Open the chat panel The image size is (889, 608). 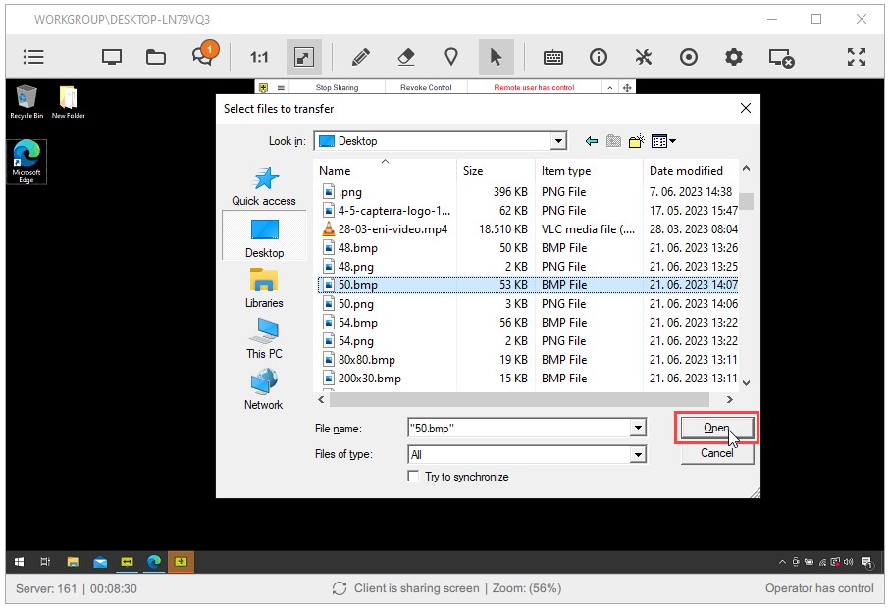pos(202,57)
